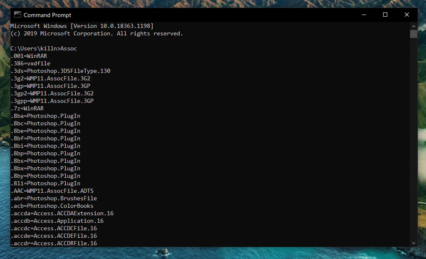Click the Command Prompt title text
The width and height of the screenshot is (426, 259).
(x=47, y=15)
